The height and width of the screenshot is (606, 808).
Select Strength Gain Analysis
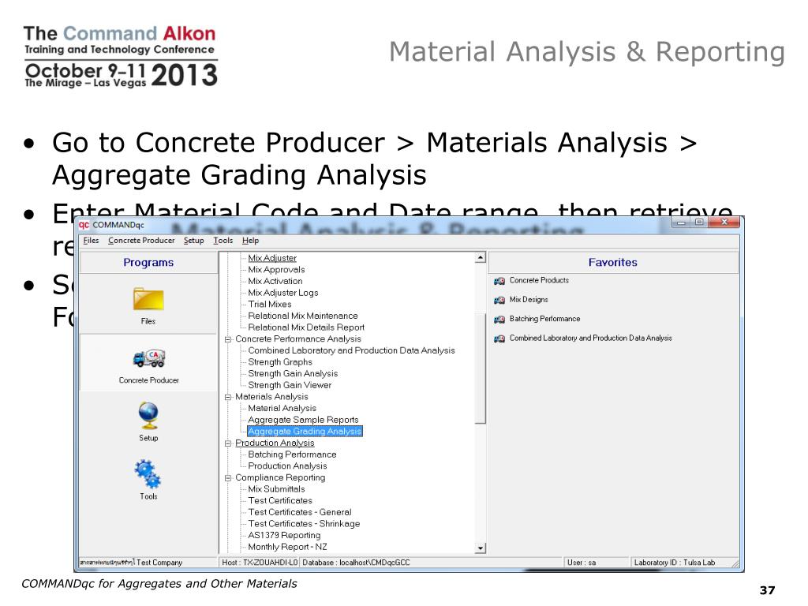[293, 373]
